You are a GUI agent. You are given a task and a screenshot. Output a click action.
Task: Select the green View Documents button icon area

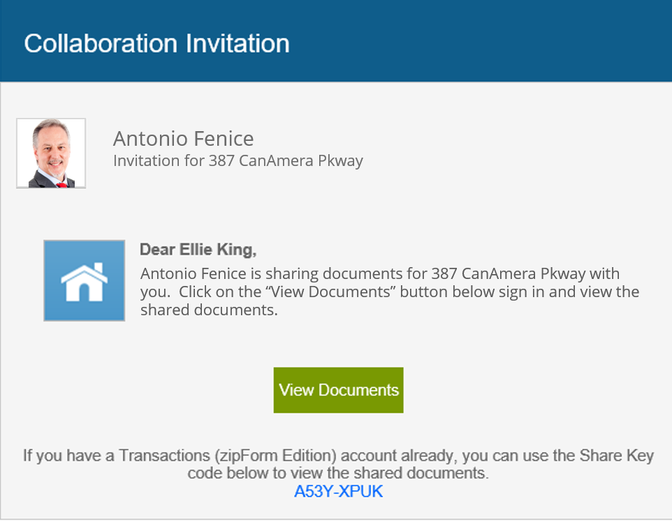point(338,390)
